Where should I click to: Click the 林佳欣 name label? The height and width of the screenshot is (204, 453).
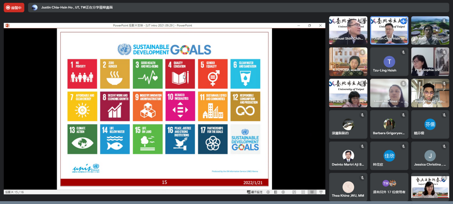(379, 165)
